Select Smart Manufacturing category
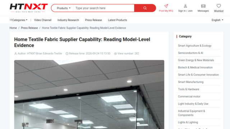Screen dimensions: 230x129 click(x=190, y=82)
